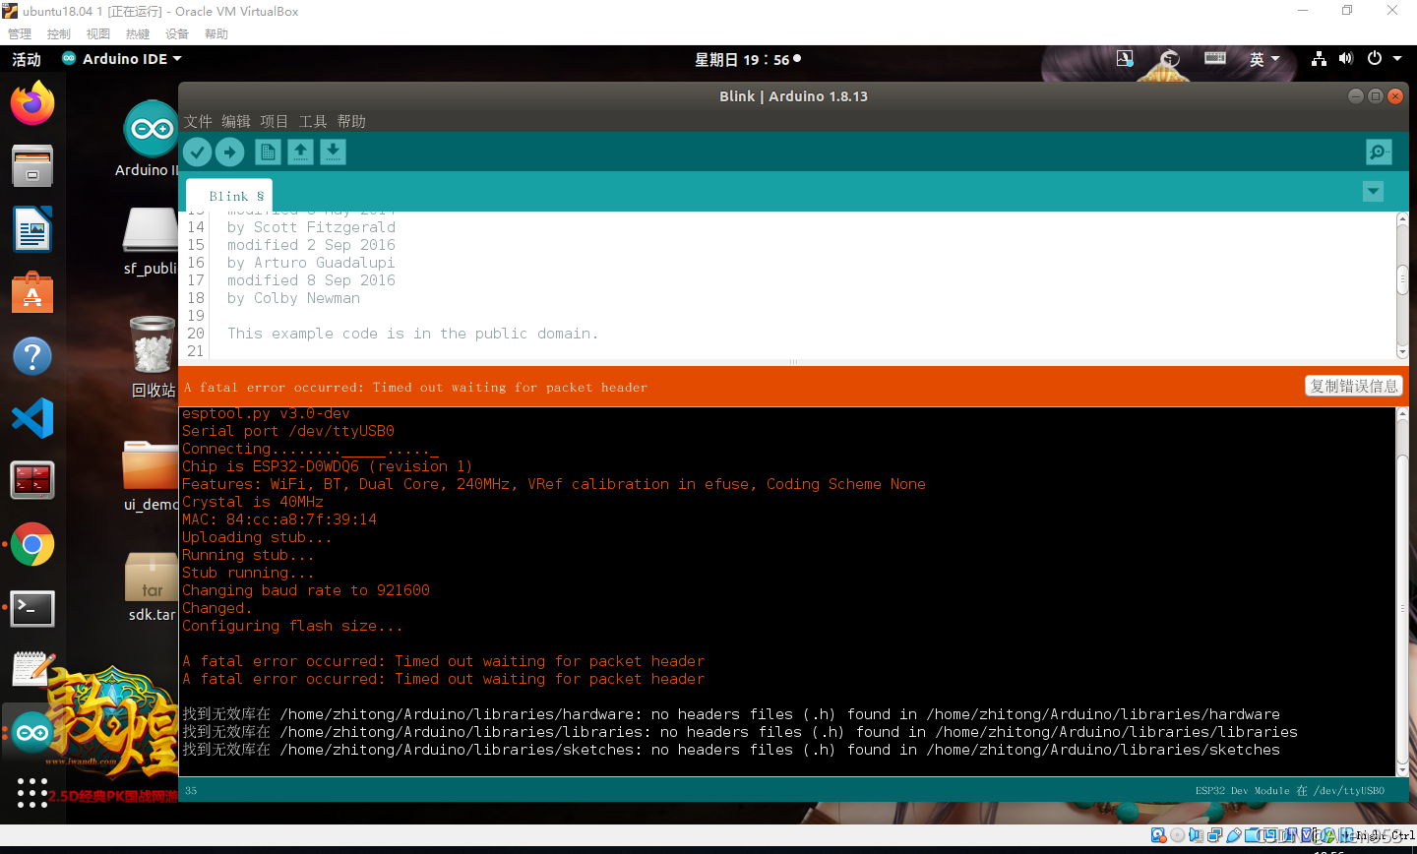Click the Upload arrow button
Screen dimensions: 1417x854
click(229, 152)
